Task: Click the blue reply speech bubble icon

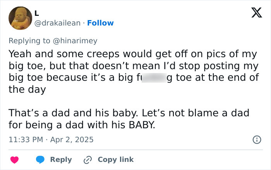Action: coord(40,160)
